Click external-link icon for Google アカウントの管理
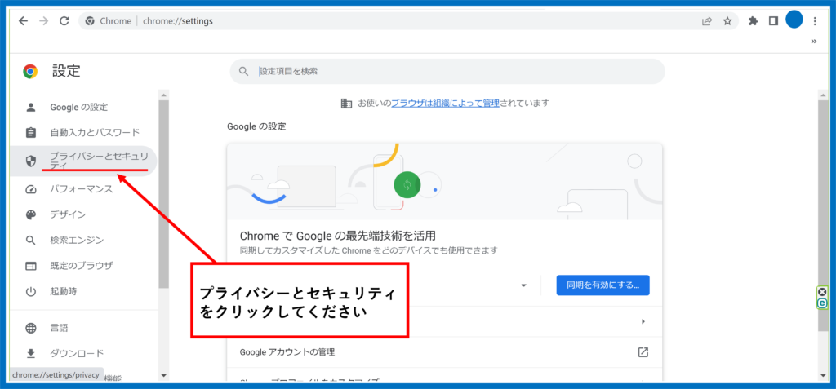Viewport: 836px width, 389px height. [x=643, y=352]
